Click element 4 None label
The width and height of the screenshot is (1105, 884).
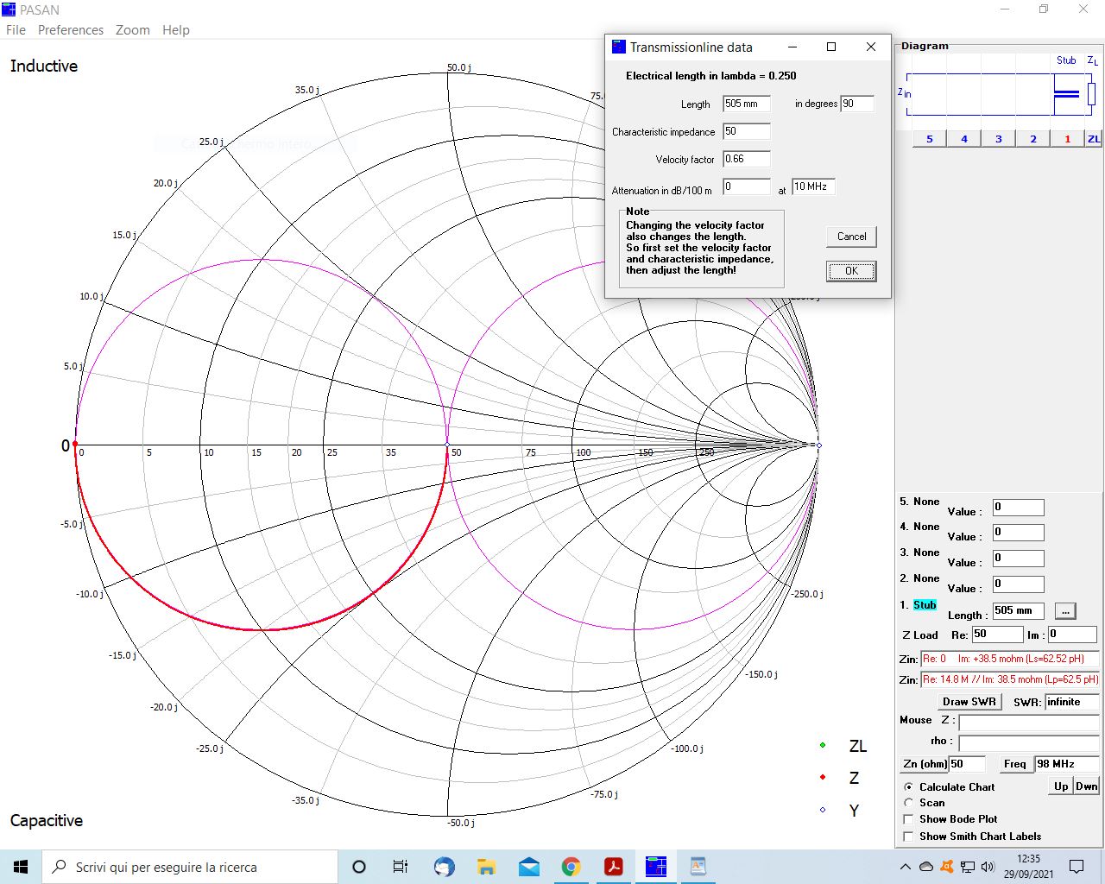[926, 527]
